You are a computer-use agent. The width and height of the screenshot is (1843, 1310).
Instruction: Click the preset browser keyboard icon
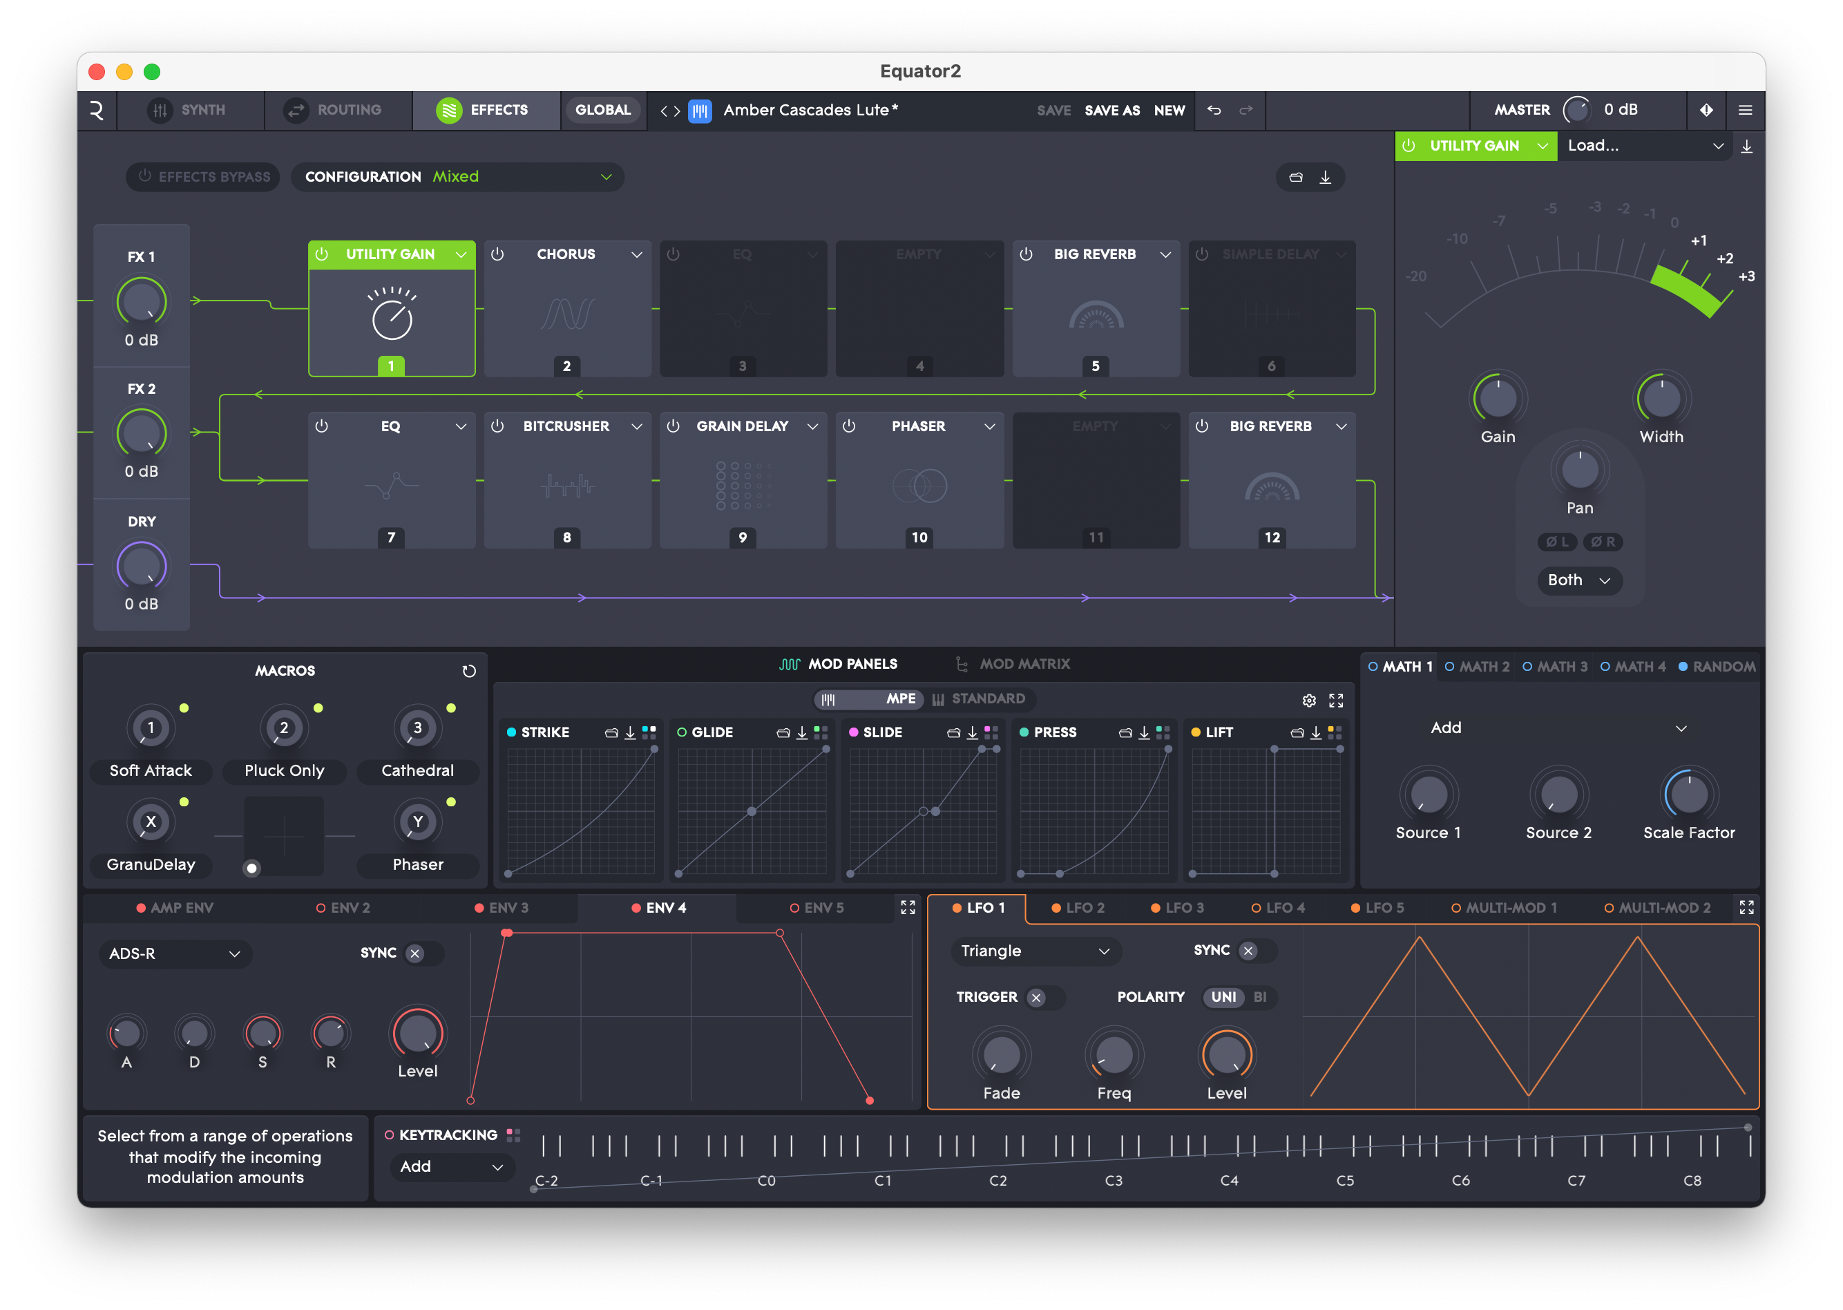click(699, 111)
